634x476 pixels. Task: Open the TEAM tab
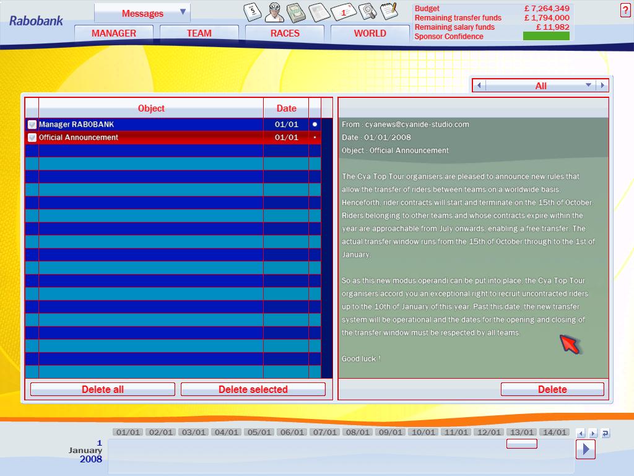[x=199, y=33]
